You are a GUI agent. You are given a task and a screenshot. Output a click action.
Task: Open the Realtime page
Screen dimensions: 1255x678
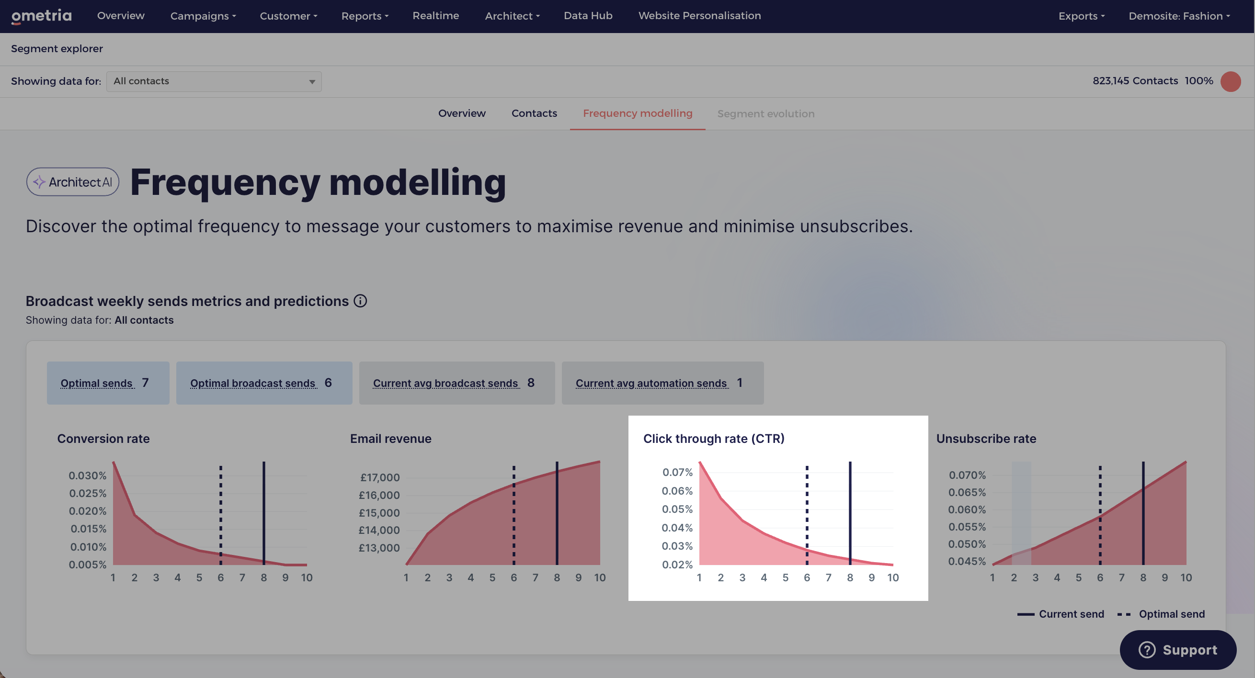(435, 16)
